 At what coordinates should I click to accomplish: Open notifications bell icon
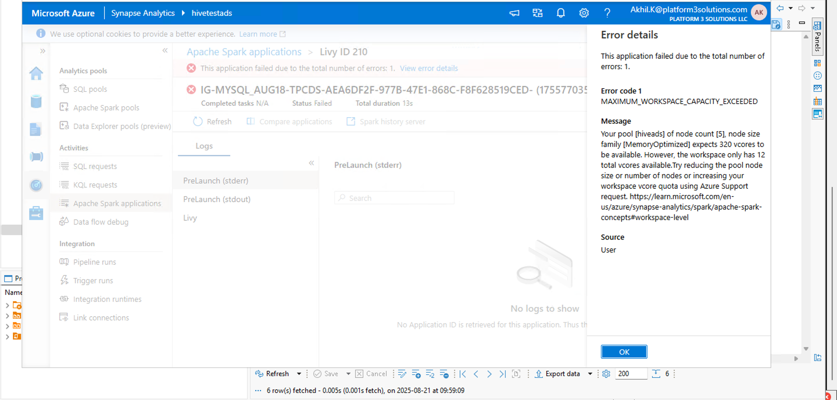click(561, 13)
